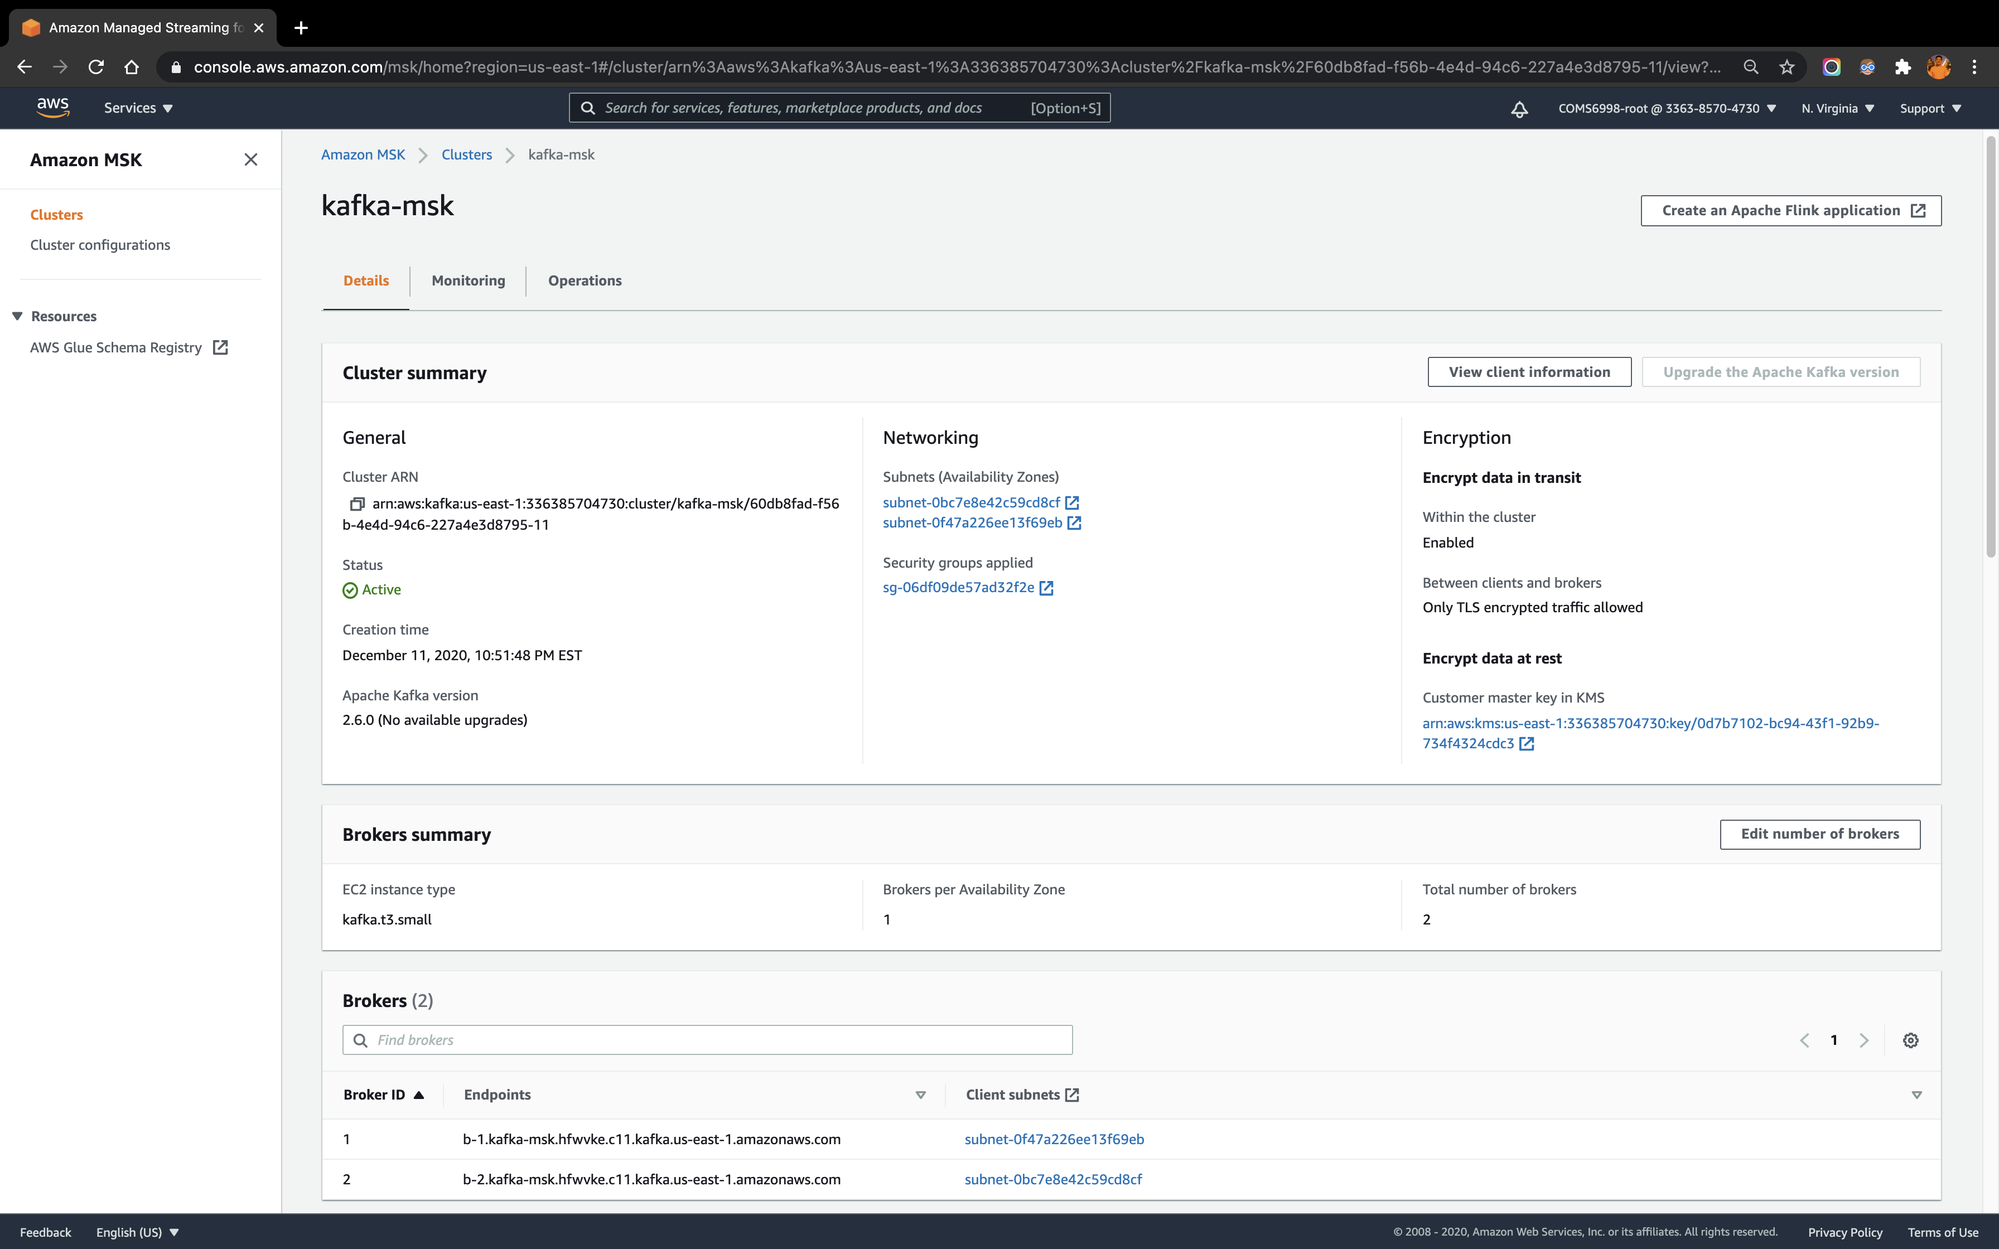1999x1249 pixels.
Task: Expand the Services dropdown menu
Action: tap(138, 108)
